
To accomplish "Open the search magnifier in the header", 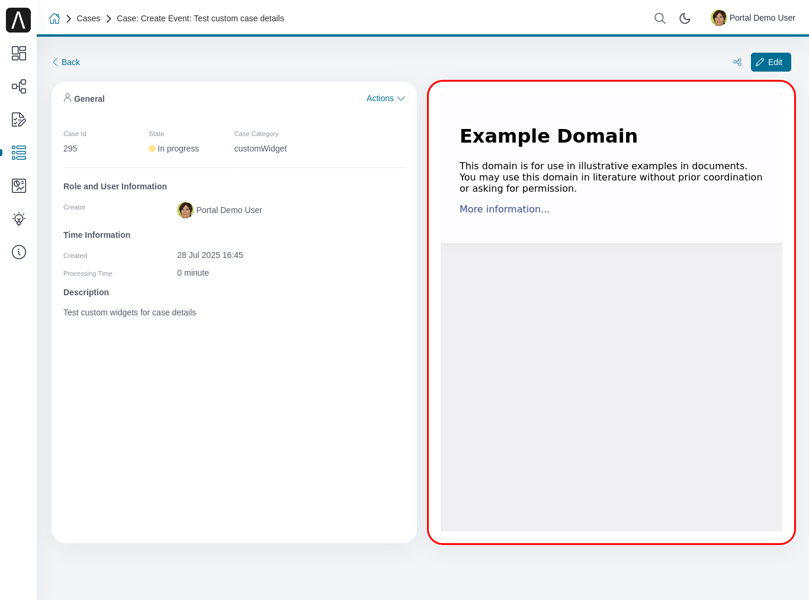I will tap(660, 18).
